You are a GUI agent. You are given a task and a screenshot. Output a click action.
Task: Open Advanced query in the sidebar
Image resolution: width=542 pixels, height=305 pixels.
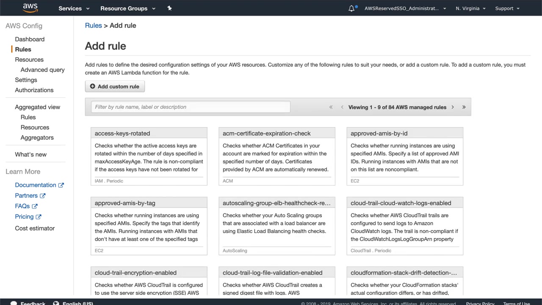pos(42,69)
